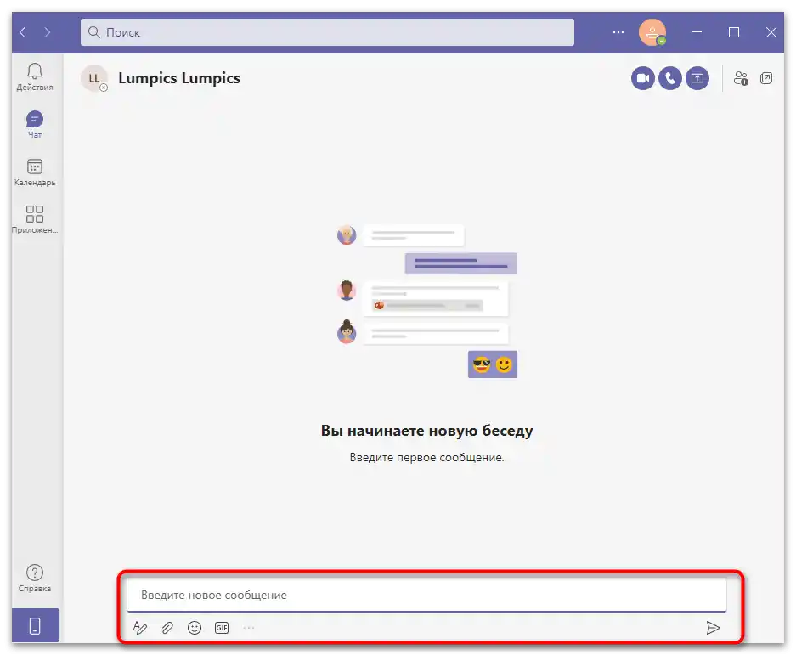Open more messaging options ellipsis
The image size is (796, 655).
pyautogui.click(x=249, y=628)
